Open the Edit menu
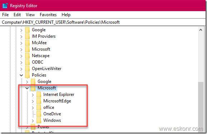 click(x=17, y=15)
